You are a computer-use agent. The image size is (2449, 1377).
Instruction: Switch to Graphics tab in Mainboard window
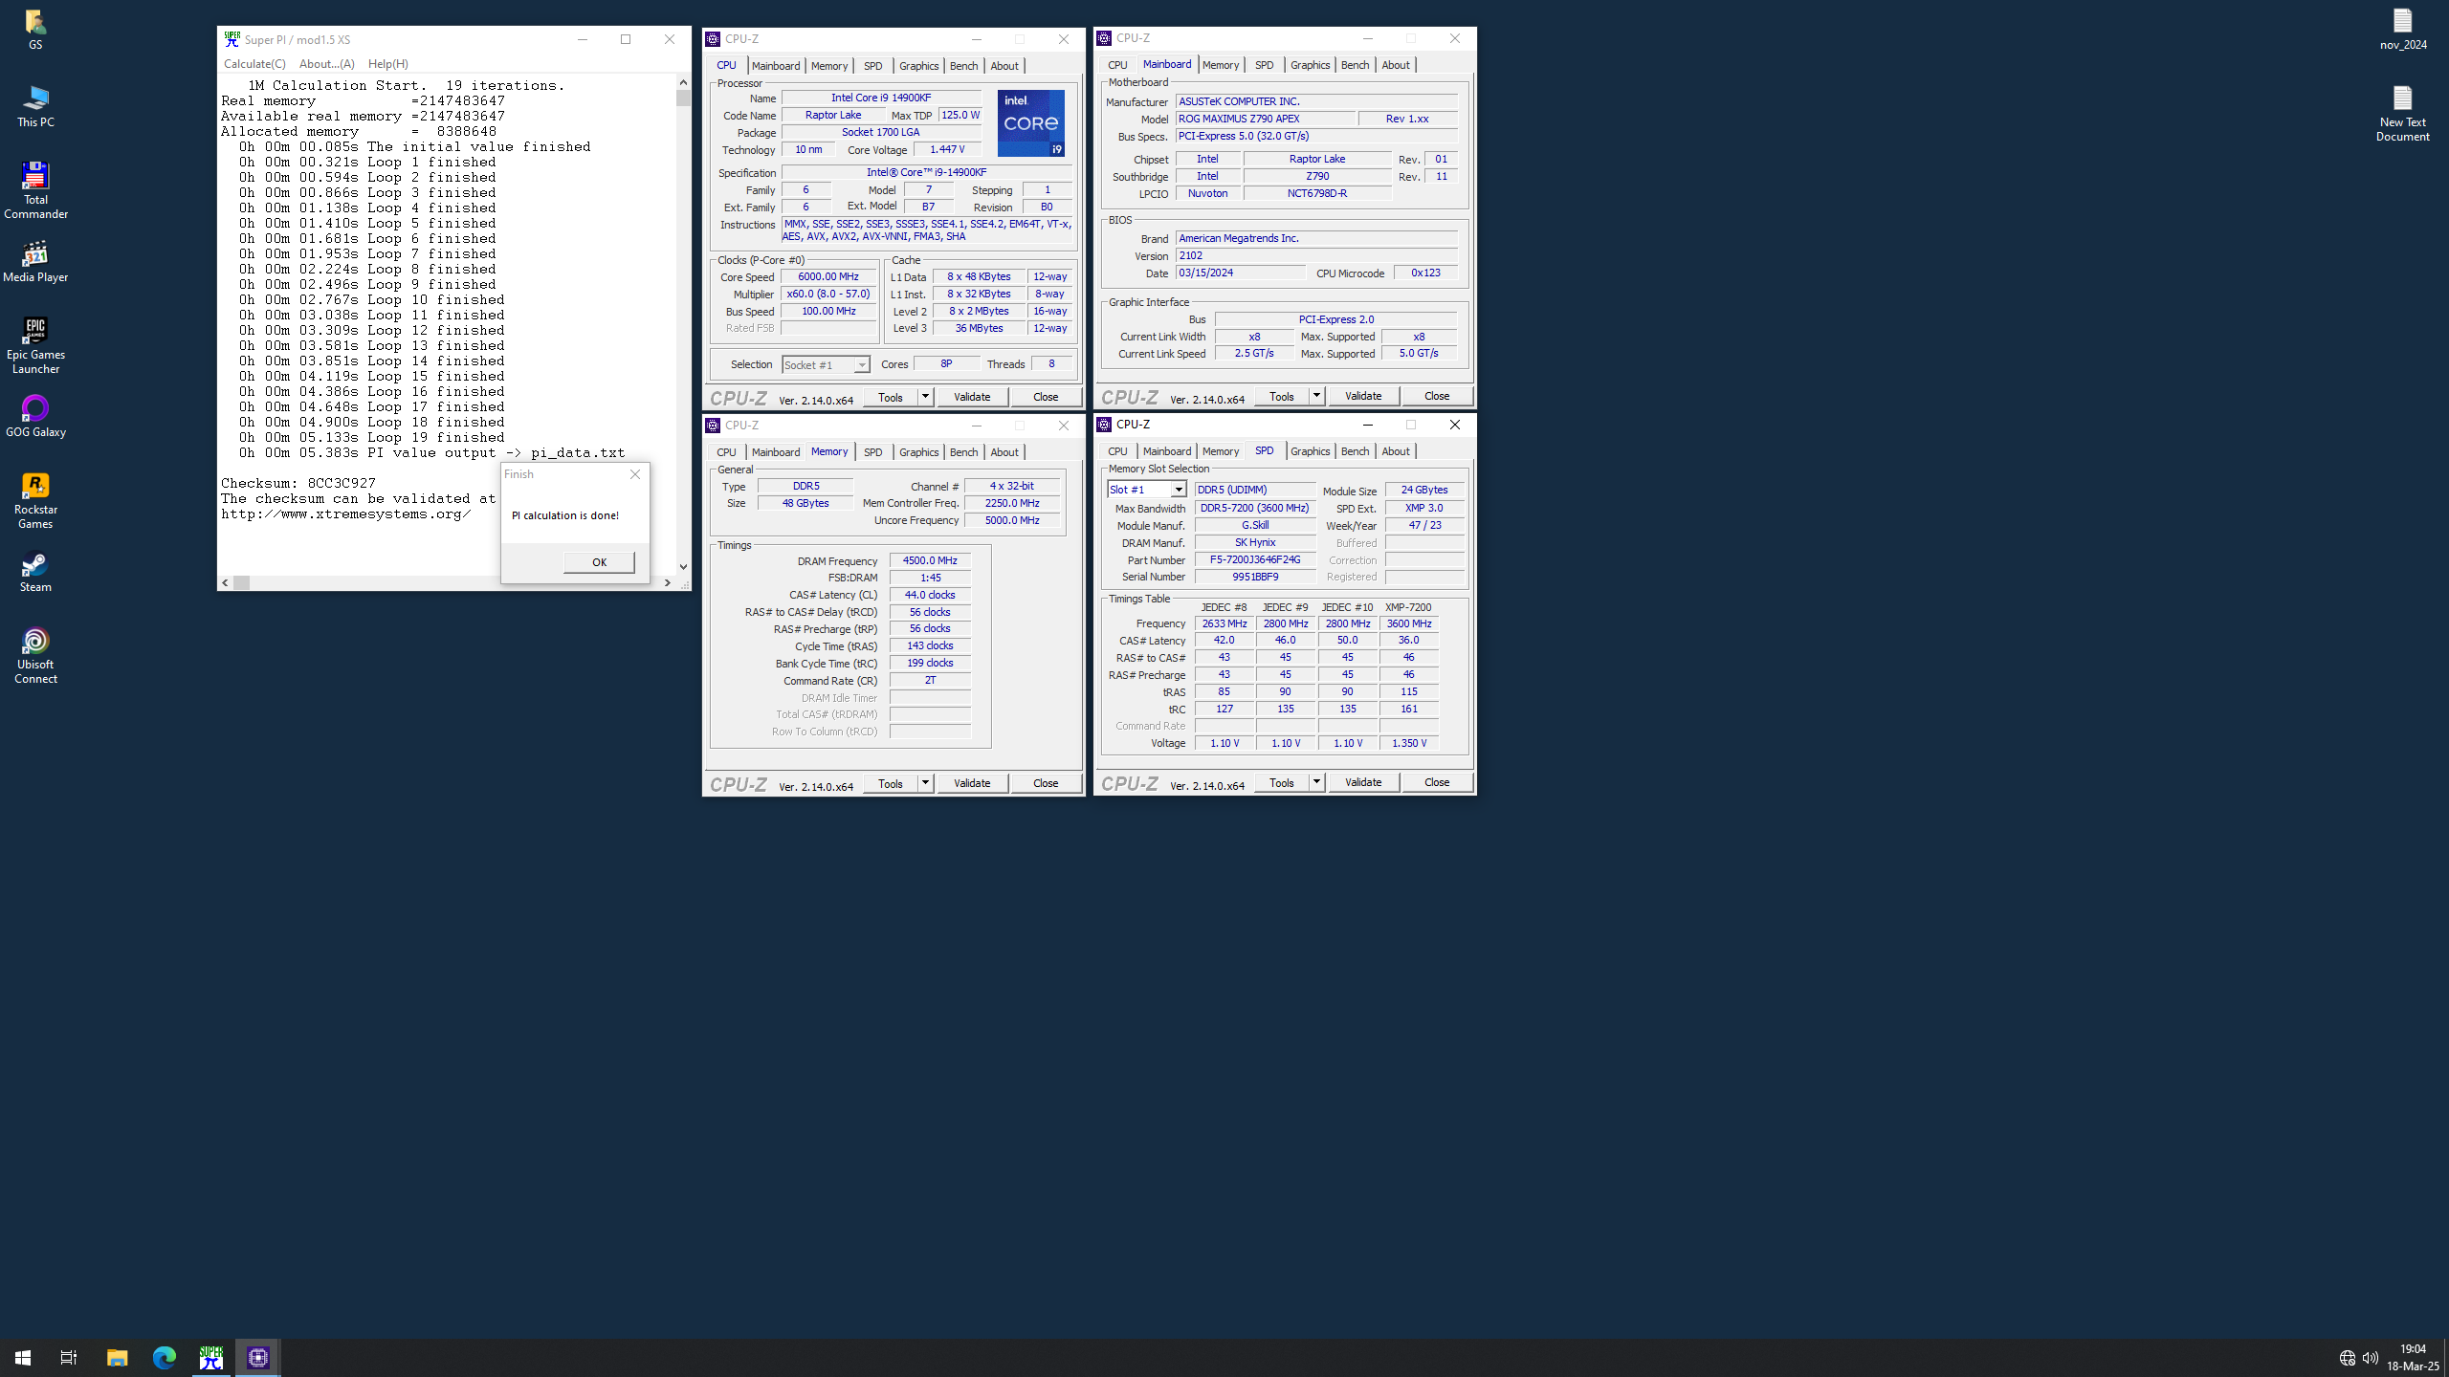pos(1310,65)
